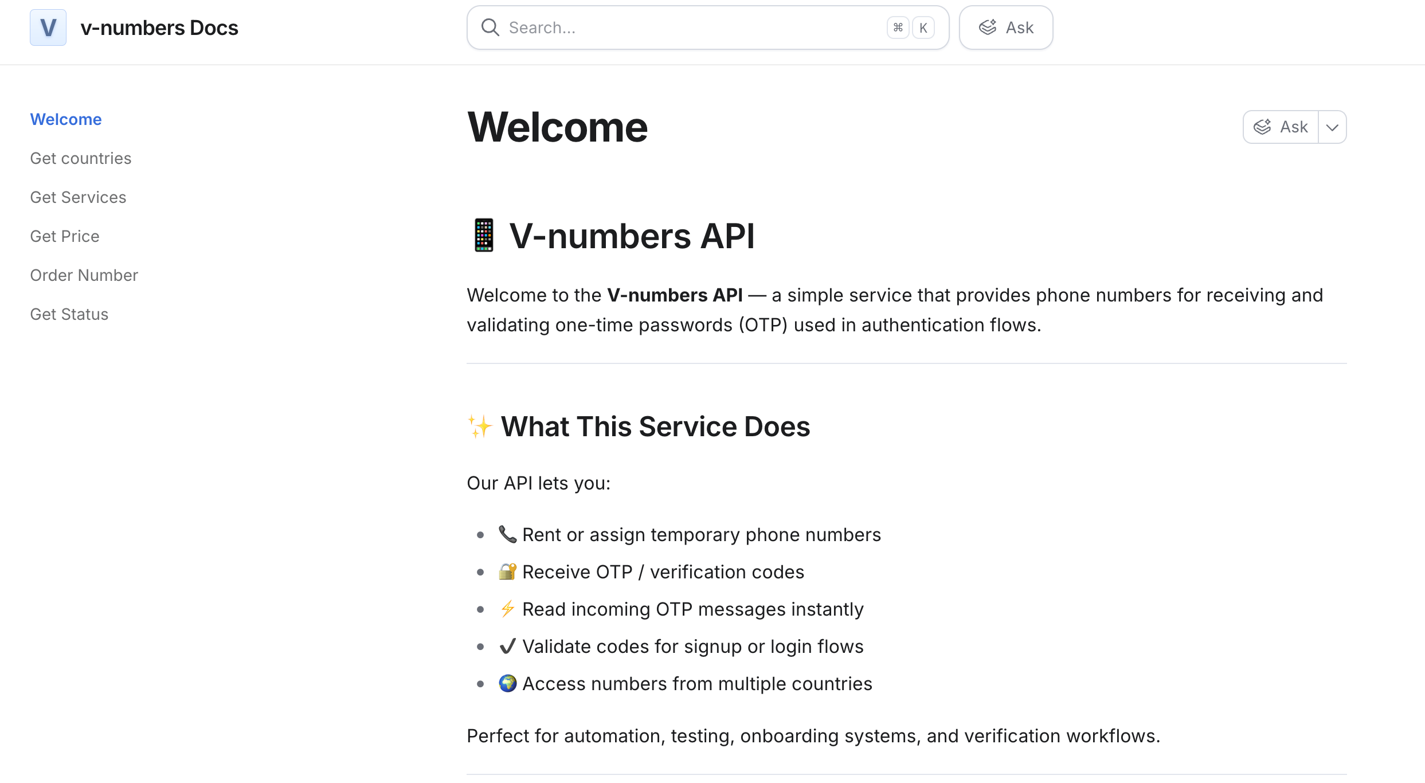Viewport: 1425px width, 783px height.
Task: Open the Order Number page
Action: click(x=84, y=275)
